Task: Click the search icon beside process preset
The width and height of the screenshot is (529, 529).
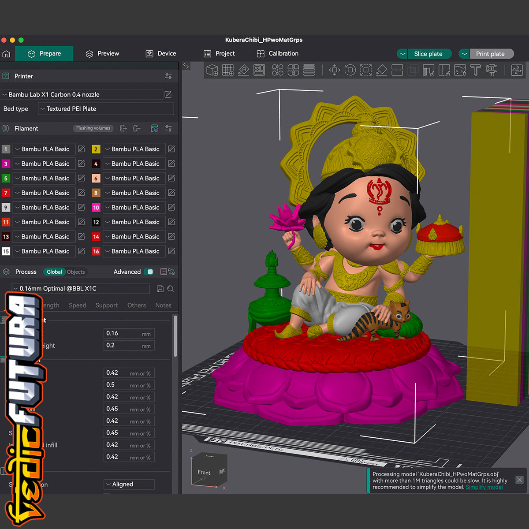Action: tap(171, 289)
